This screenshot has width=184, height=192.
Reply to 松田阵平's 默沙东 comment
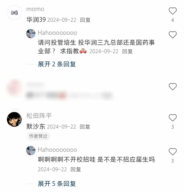(x=85, y=127)
